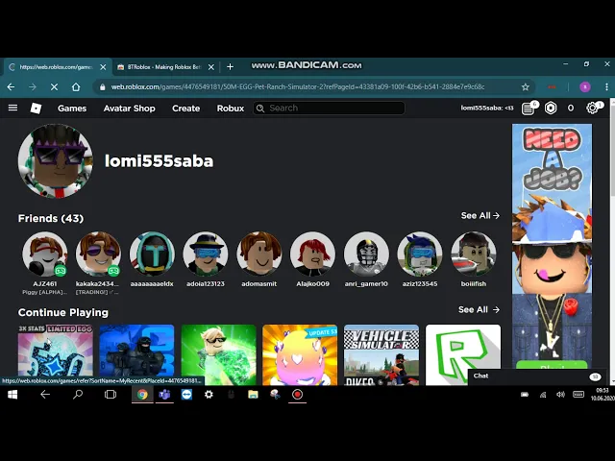The height and width of the screenshot is (461, 615).
Task: Open the egg game with Update badge
Action: pos(300,354)
